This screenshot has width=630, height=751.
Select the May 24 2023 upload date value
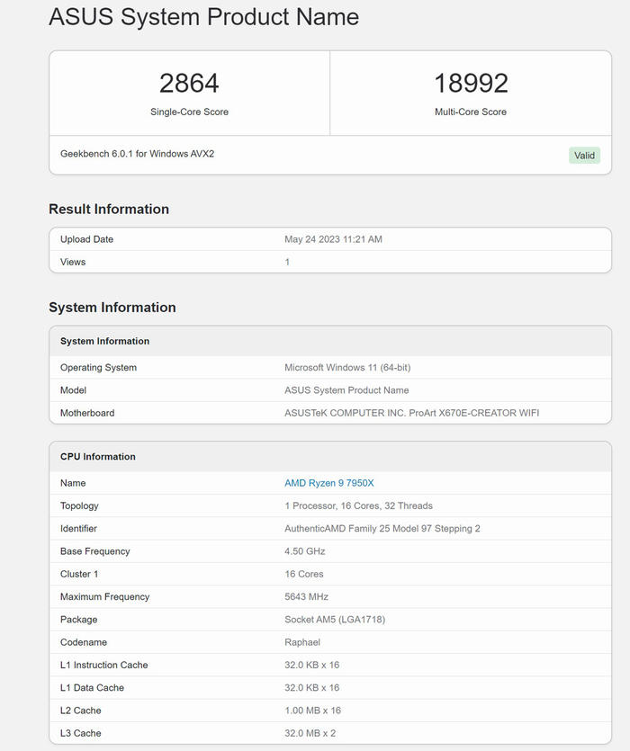(x=333, y=239)
